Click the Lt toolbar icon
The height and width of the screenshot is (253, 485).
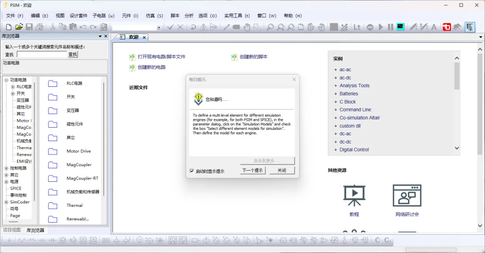(357, 27)
